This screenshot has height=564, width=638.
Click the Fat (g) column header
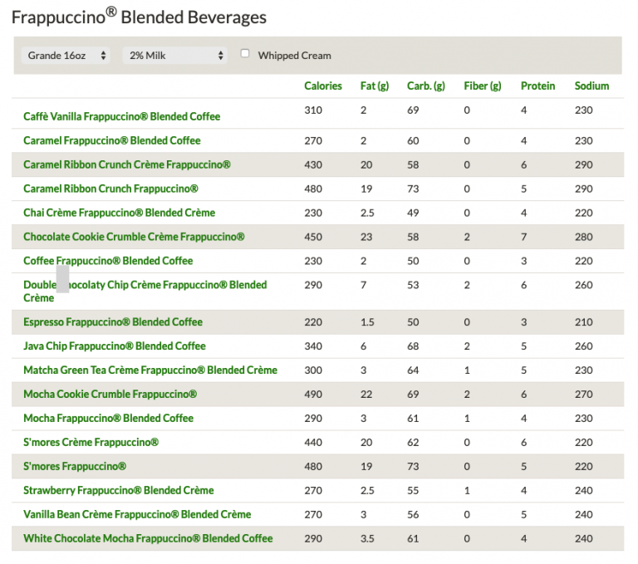coord(374,86)
